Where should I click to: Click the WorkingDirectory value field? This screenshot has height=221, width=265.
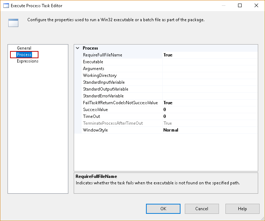[210, 75]
